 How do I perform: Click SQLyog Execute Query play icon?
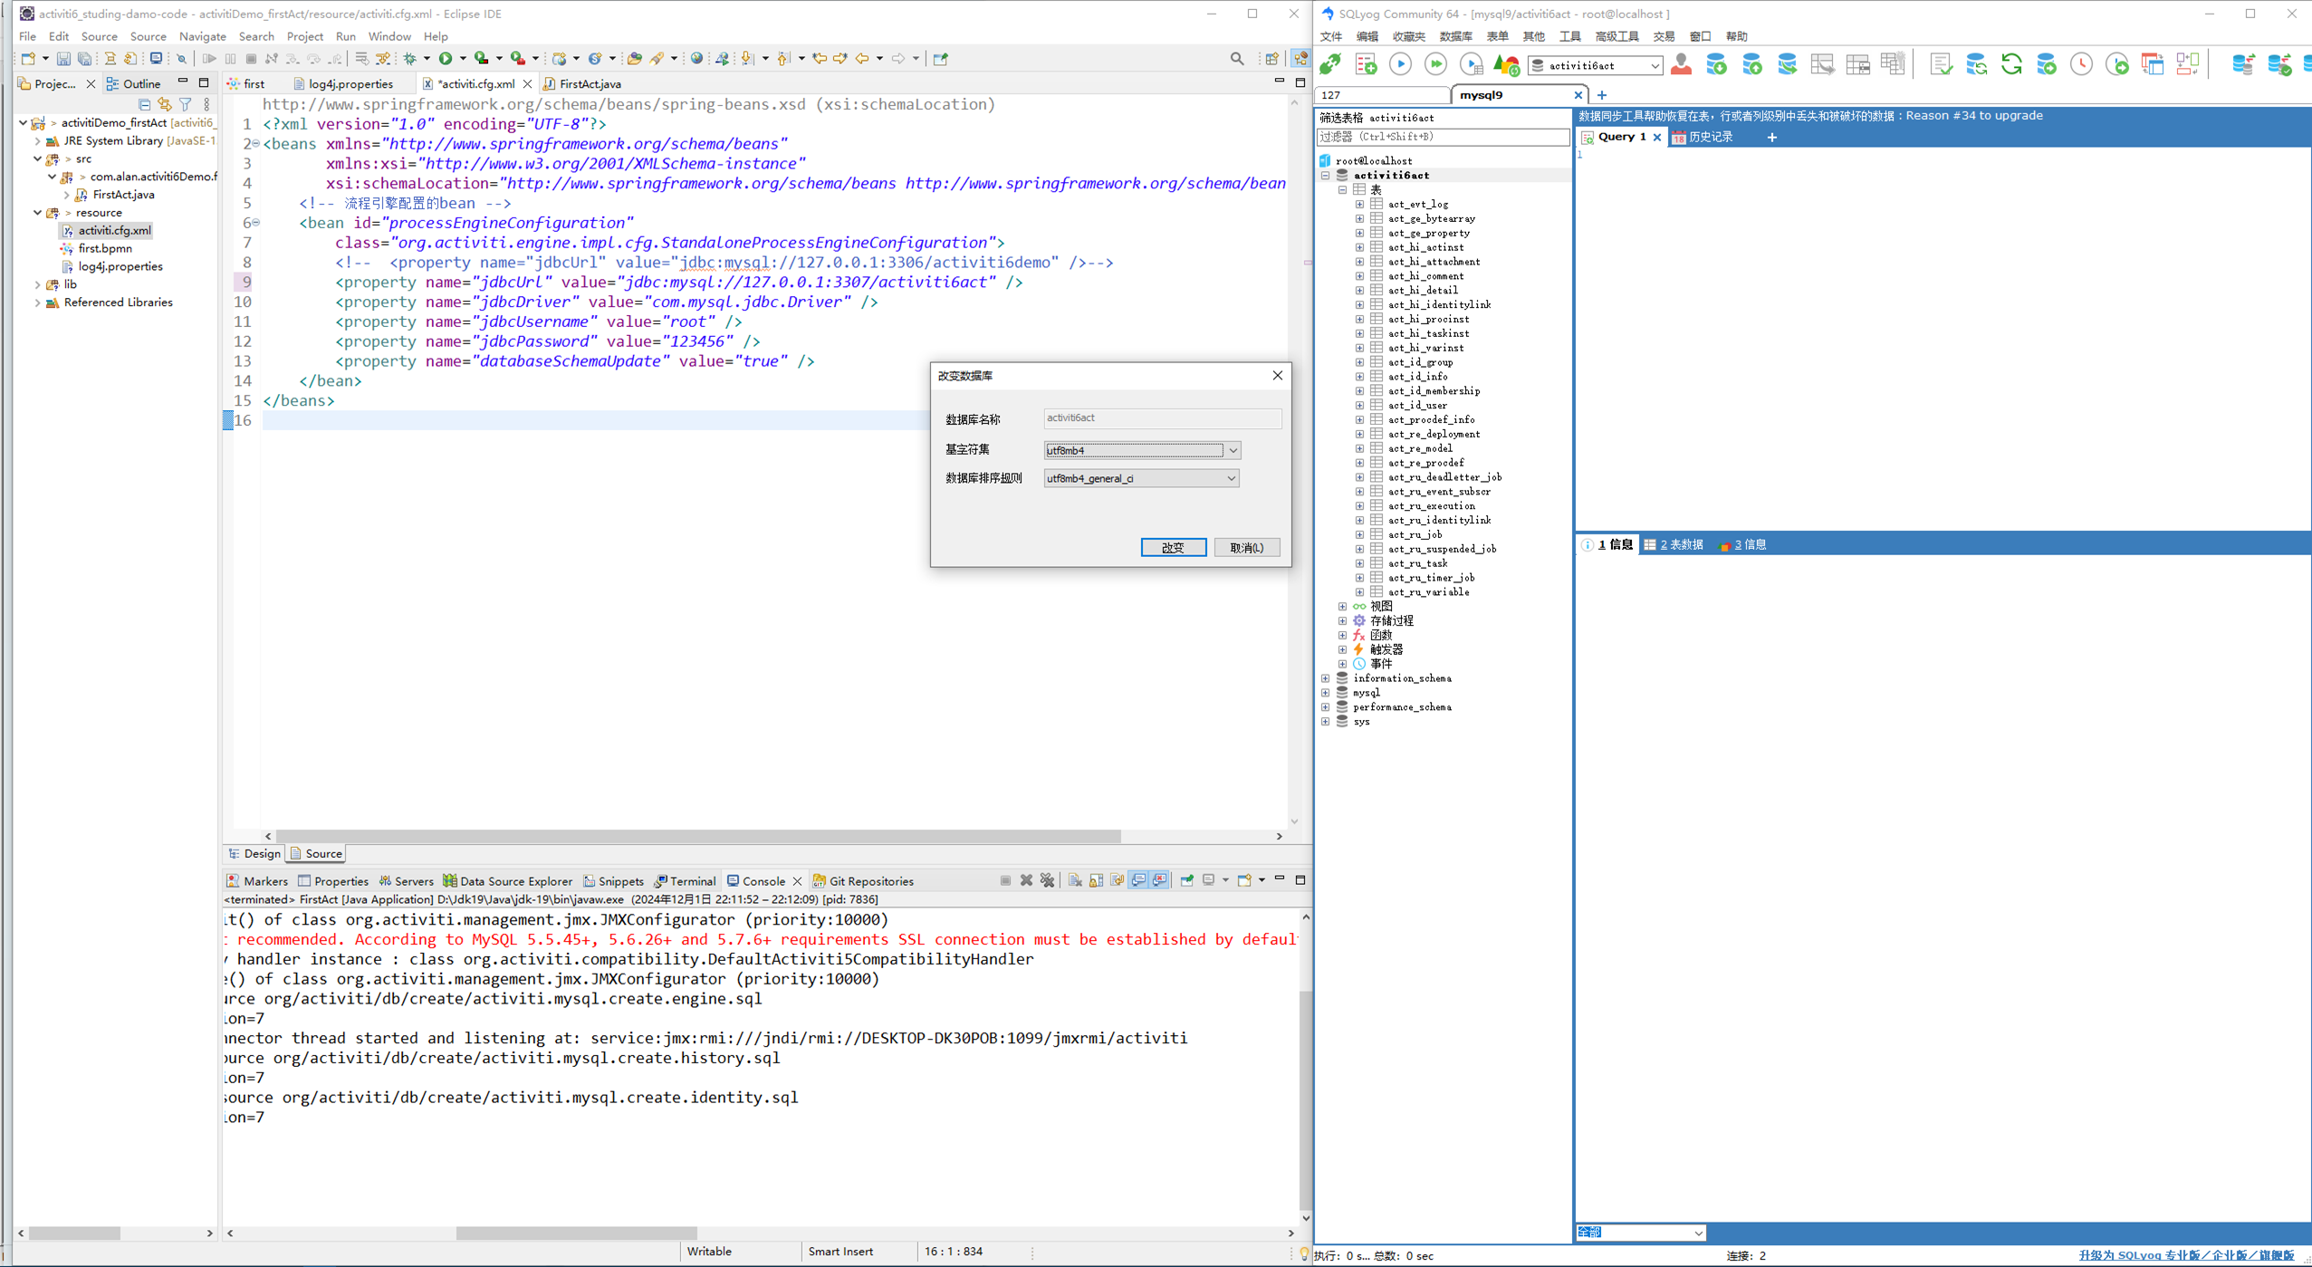pyautogui.click(x=1401, y=64)
